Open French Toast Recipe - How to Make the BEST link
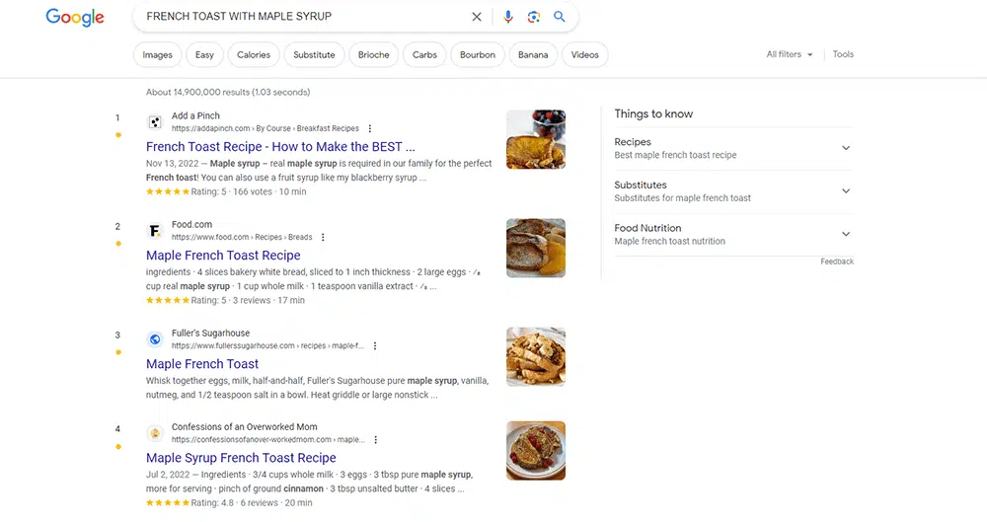The height and width of the screenshot is (522, 987). 280,147
